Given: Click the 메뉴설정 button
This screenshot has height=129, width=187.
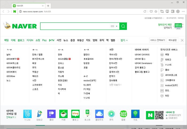Looking at the screenshot, I should [173, 40].
